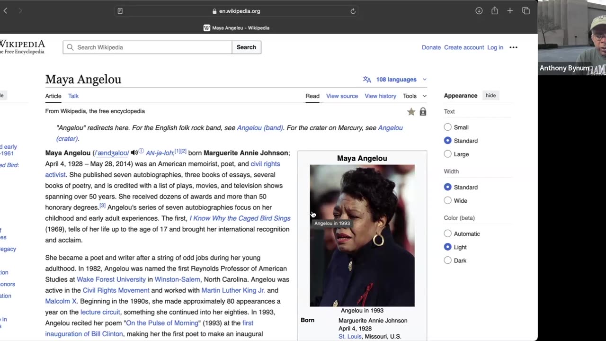The width and height of the screenshot is (606, 341).
Task: Open the View history tab
Action: (380, 96)
